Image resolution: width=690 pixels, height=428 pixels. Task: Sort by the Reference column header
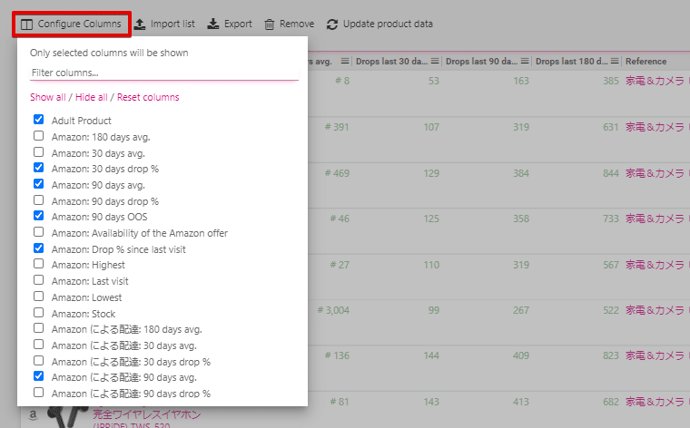[646, 62]
